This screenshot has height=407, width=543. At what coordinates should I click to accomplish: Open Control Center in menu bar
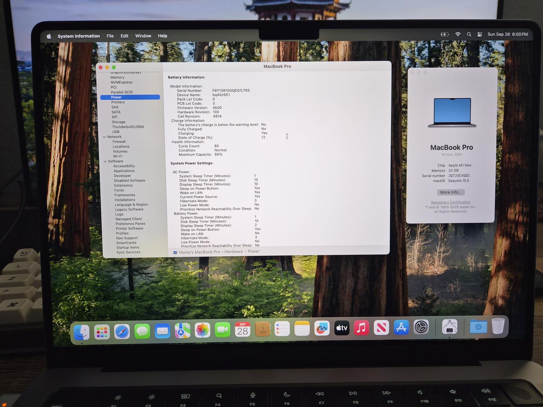tap(480, 34)
